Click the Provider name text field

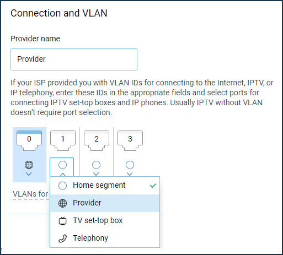click(x=74, y=59)
